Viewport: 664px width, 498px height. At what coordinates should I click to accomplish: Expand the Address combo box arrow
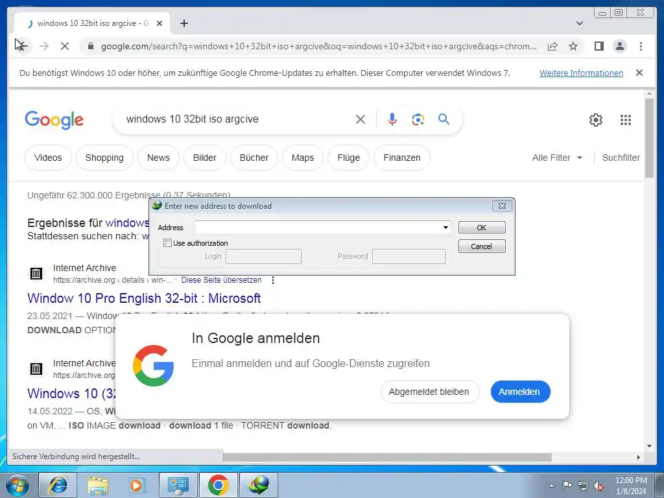[445, 228]
